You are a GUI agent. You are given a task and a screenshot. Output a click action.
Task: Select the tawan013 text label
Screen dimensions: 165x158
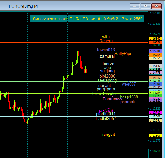106,50
